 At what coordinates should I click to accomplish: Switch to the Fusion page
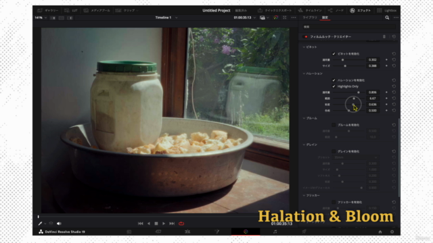[x=216, y=232]
